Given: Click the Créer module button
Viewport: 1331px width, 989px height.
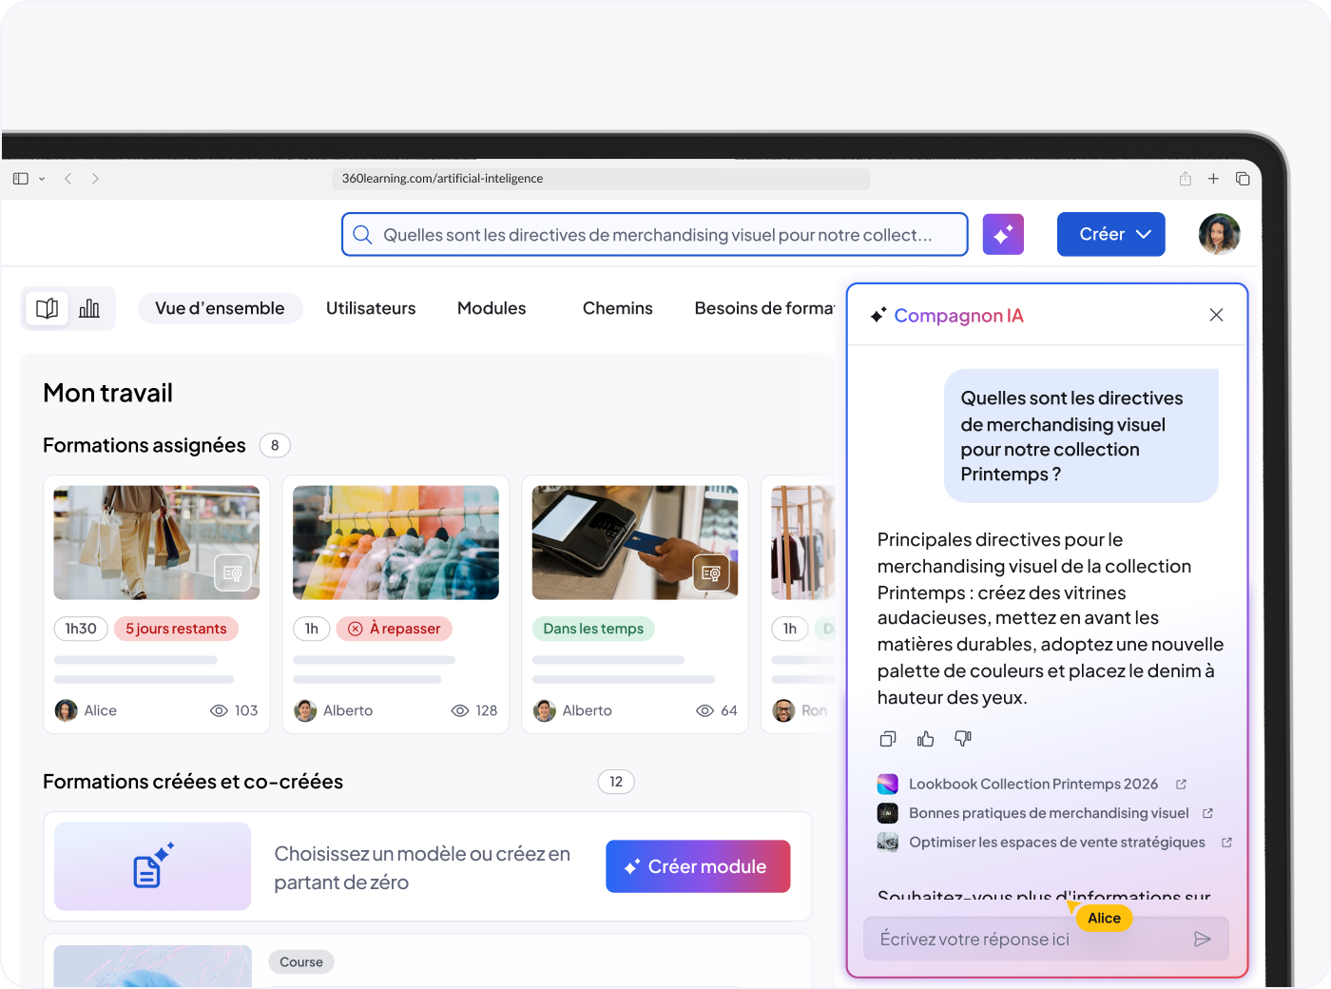Looking at the screenshot, I should (x=698, y=866).
